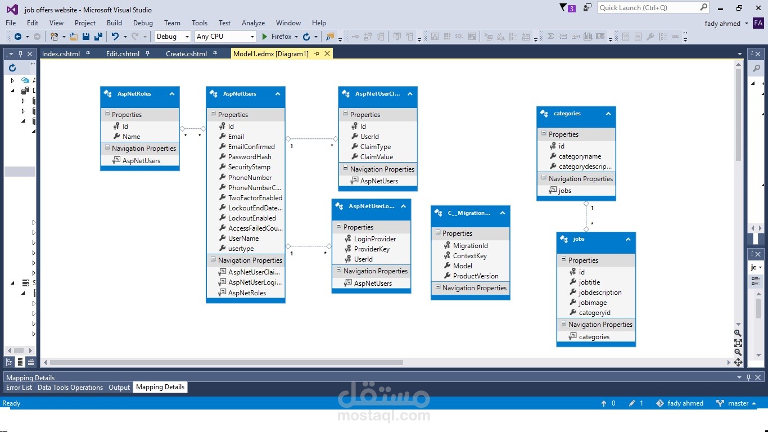Toggle auto-hide pin on Mapping Details panel

(749, 377)
